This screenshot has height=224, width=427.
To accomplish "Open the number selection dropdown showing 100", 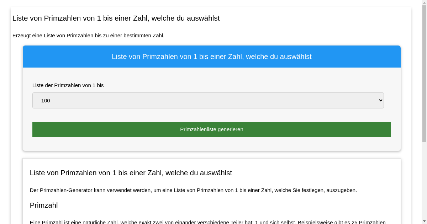I will 208,100.
